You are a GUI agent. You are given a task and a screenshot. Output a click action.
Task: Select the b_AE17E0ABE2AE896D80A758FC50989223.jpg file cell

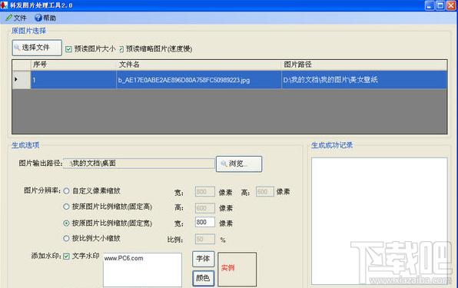(199, 80)
